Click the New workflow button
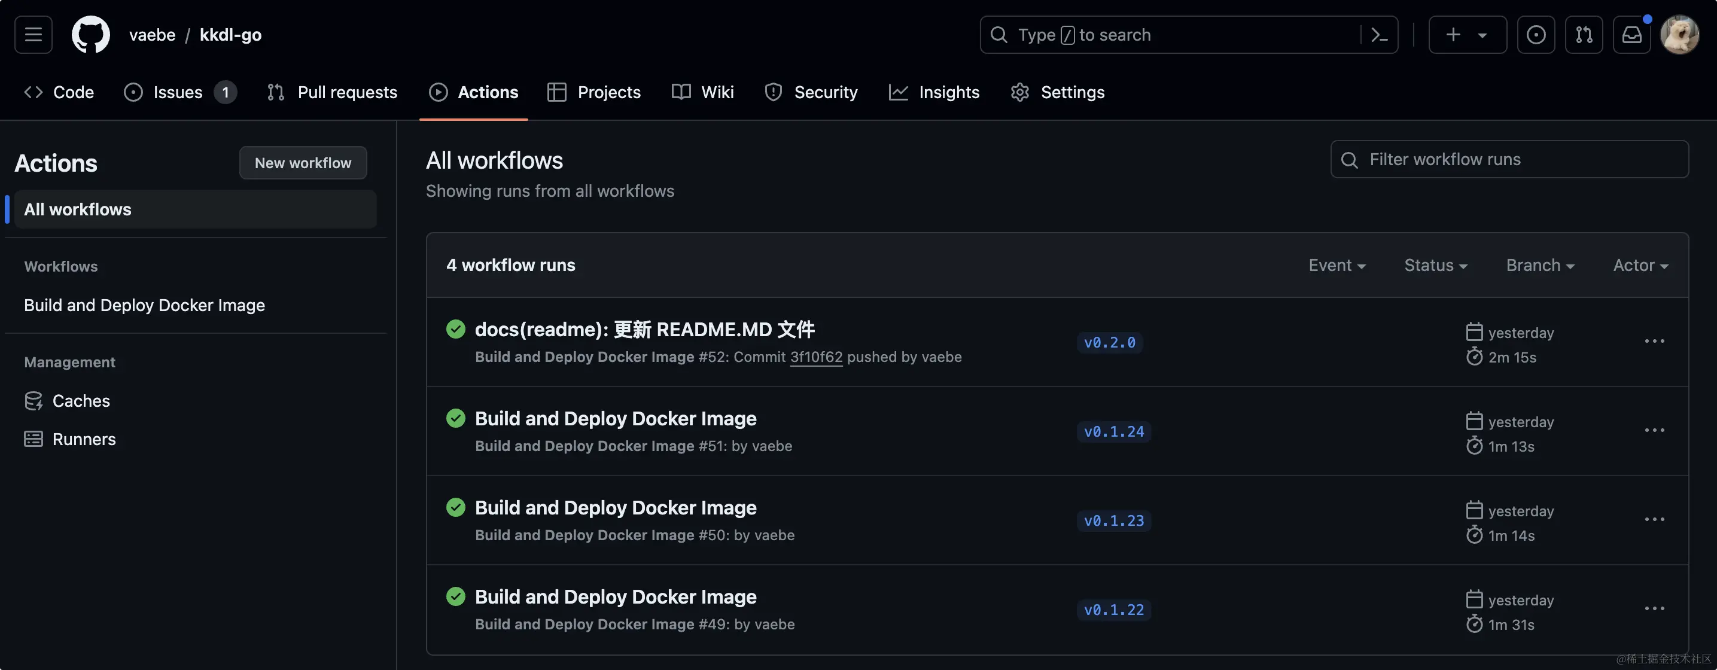Image resolution: width=1717 pixels, height=670 pixels. (x=303, y=163)
